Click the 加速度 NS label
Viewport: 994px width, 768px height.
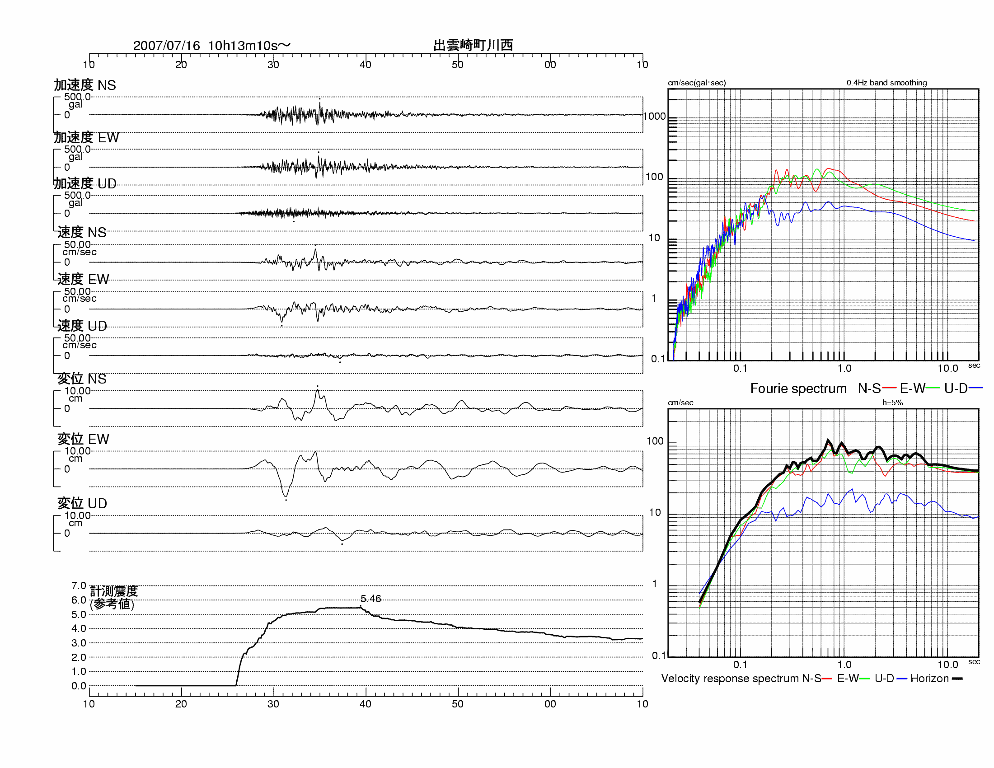85,85
